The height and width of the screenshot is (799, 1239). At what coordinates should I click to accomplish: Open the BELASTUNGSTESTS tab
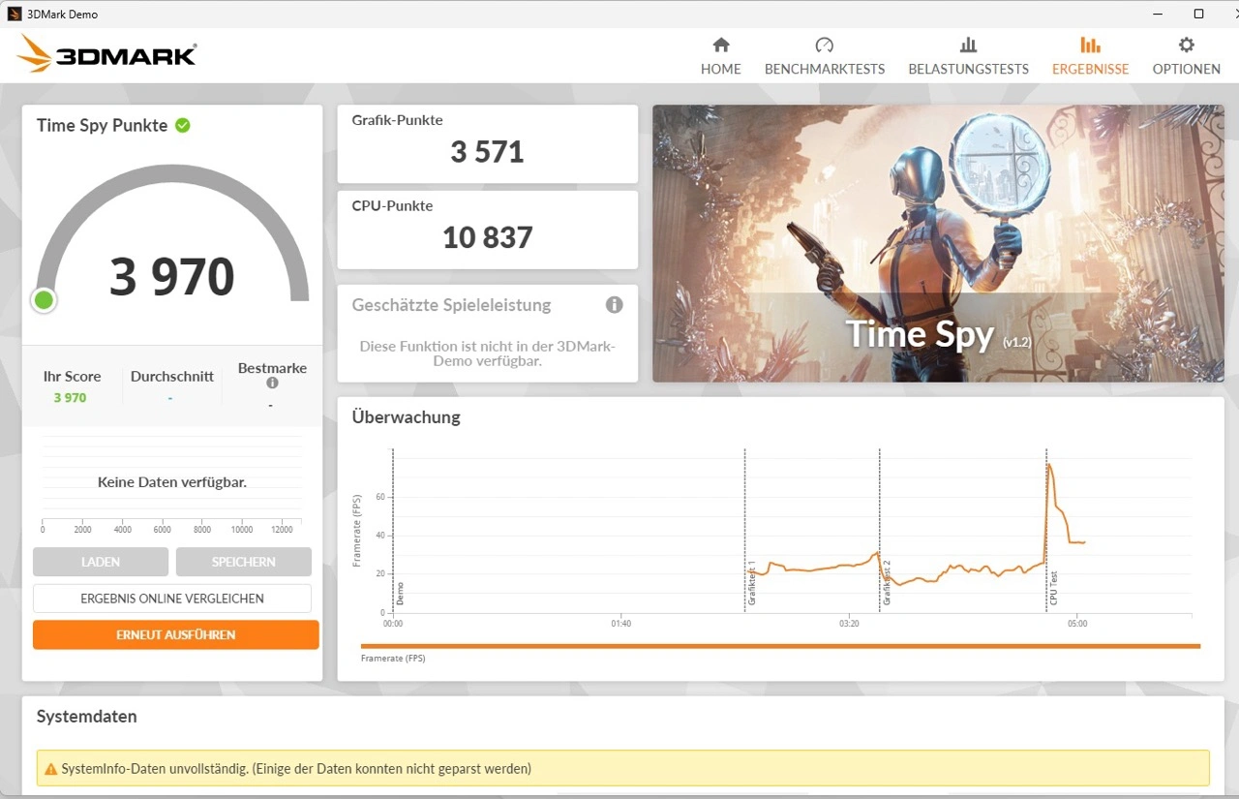[968, 56]
